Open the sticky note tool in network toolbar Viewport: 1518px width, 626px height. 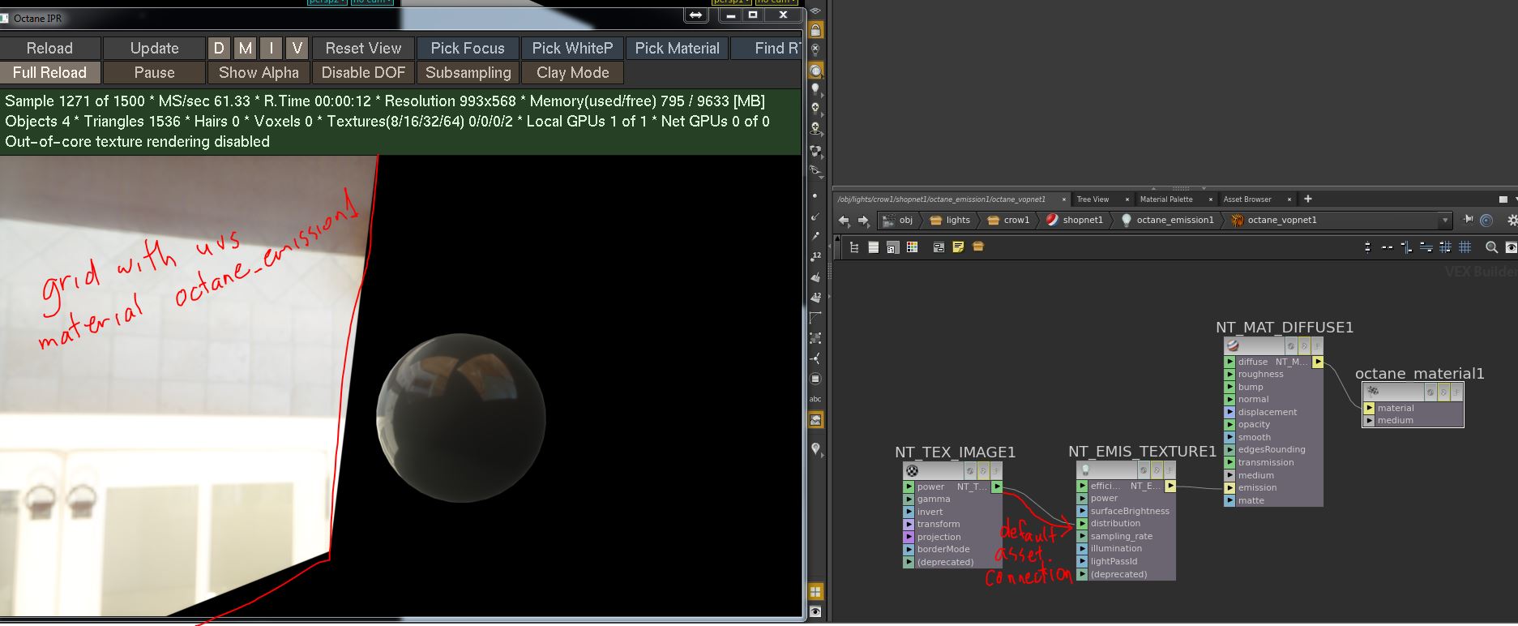(x=958, y=247)
